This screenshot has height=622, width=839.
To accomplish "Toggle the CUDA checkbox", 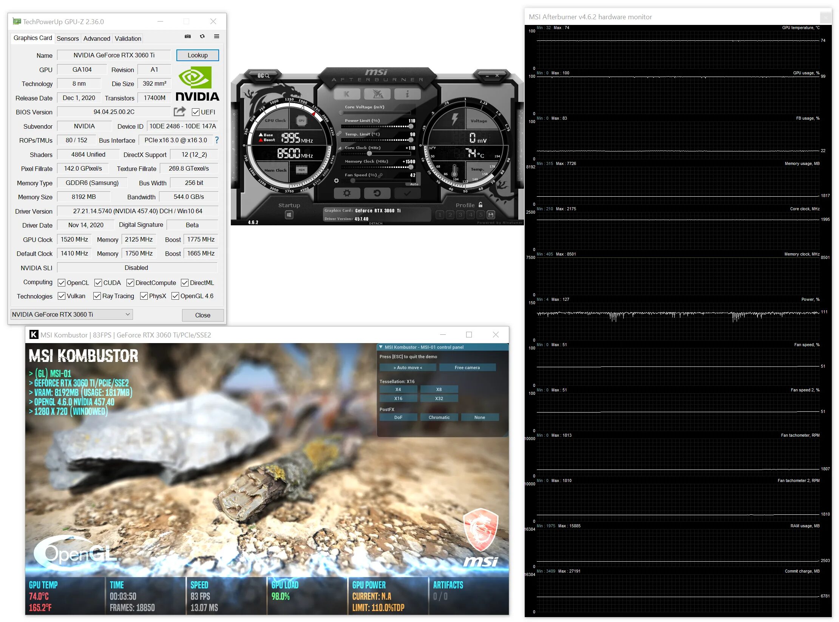I will [98, 283].
